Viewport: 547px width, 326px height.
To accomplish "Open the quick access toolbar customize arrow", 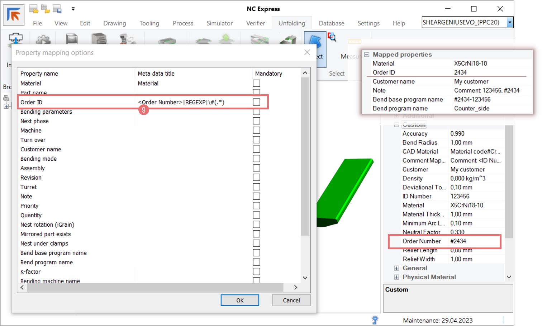I will [x=73, y=9].
